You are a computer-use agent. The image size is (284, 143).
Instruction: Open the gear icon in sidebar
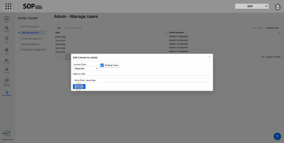[6, 51]
